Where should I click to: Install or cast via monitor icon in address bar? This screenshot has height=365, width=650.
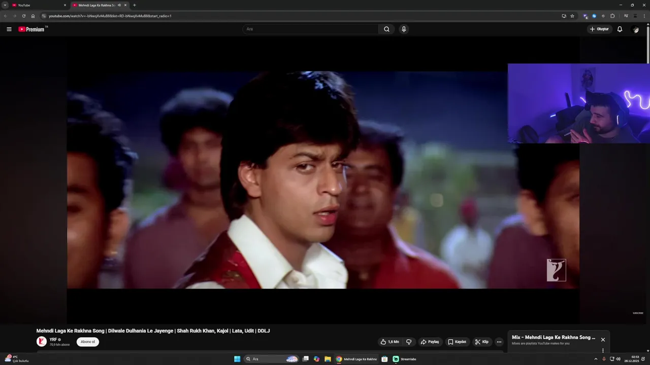point(564,16)
